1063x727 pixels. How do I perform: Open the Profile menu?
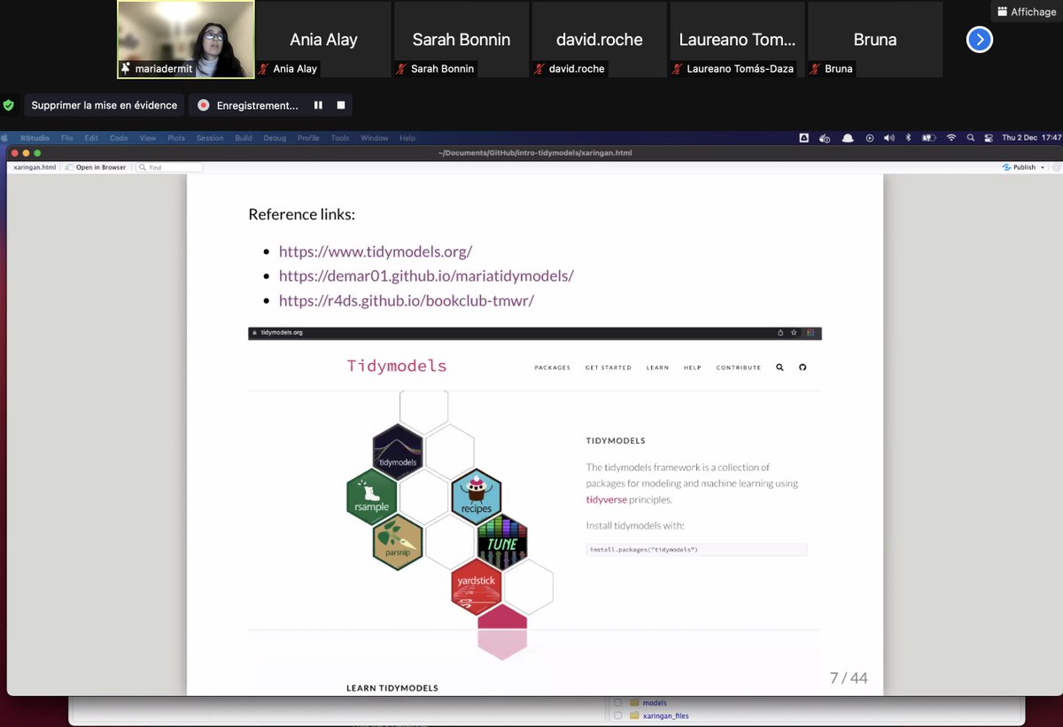[x=308, y=138]
